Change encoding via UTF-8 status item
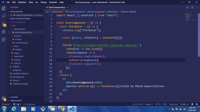This screenshot has height=112, width=200. pos(158,104)
